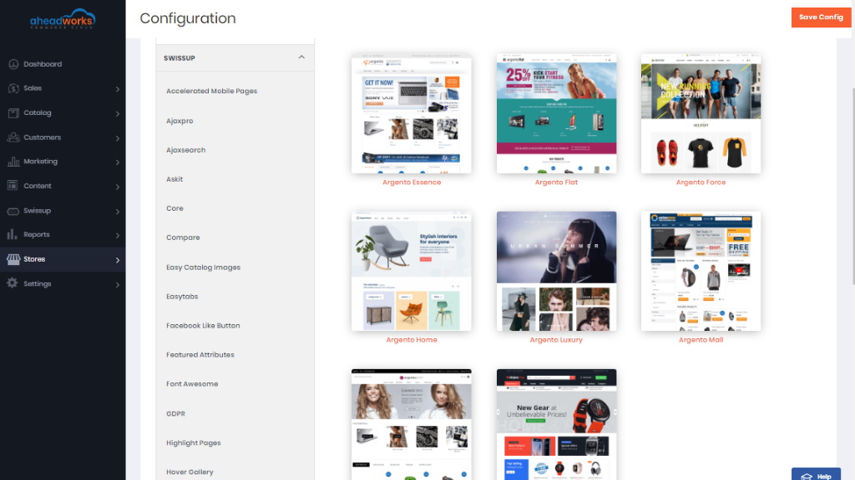855x480 pixels.
Task: Select the Core config tab
Action: [x=175, y=208]
